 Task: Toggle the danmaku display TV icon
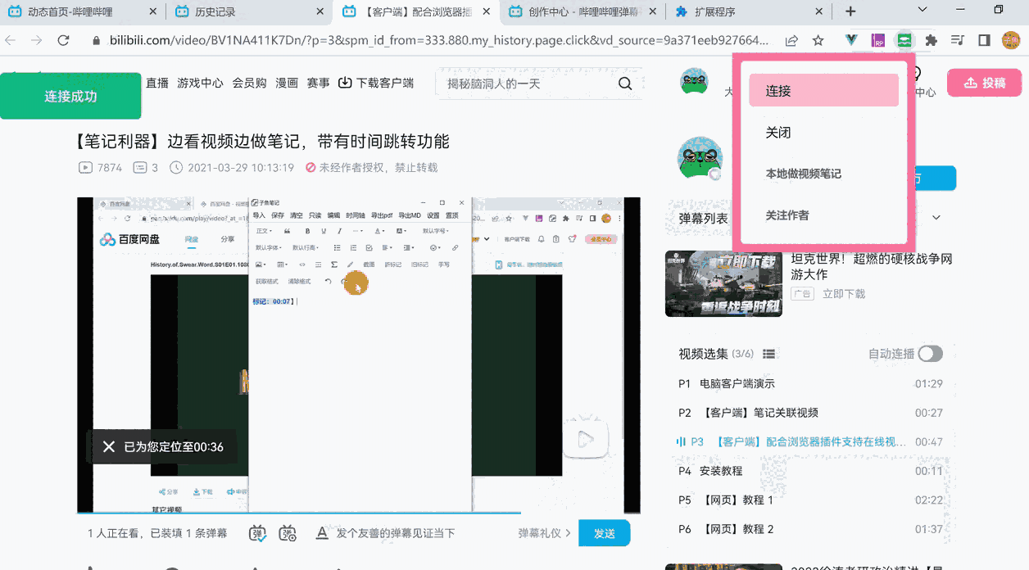pyautogui.click(x=256, y=532)
